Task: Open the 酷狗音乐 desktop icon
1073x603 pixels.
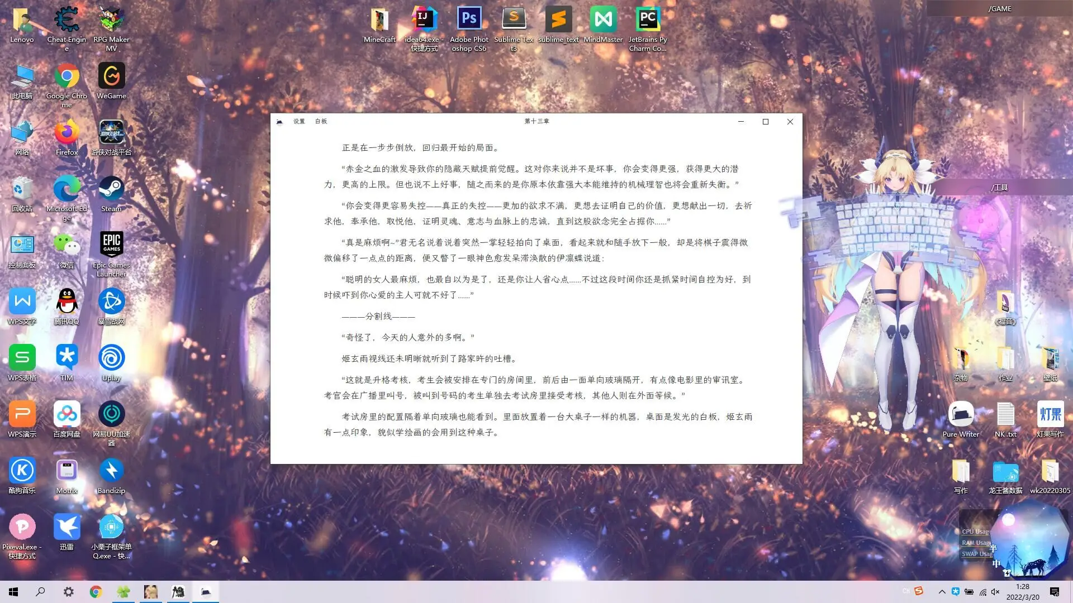Action: (x=22, y=476)
